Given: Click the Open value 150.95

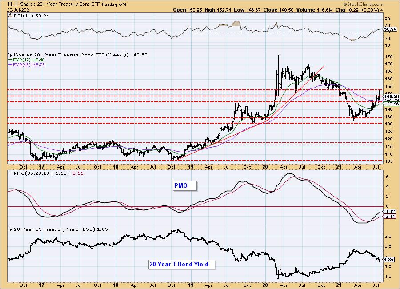Looking at the screenshot, I should tap(195, 10).
